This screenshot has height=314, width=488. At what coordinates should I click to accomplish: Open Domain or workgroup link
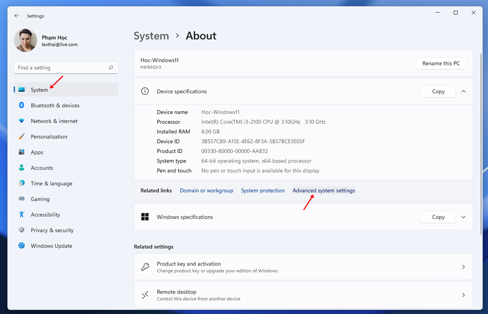[207, 190]
